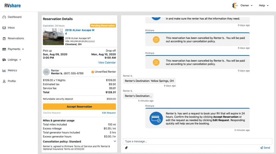Click the Yellow Springs, OH destination message
Viewport: 276px width, 154px height.
pyautogui.click(x=149, y=81)
